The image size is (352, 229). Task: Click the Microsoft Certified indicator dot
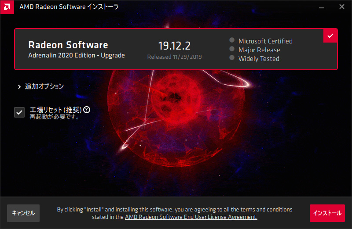(232, 40)
